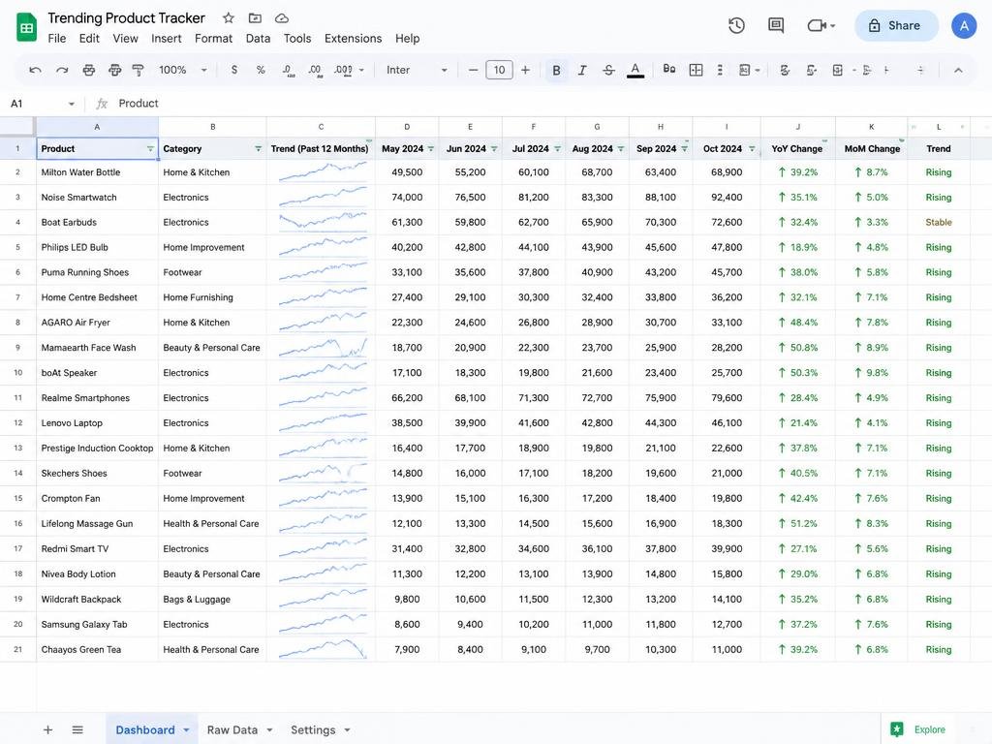Click the Explore button

click(918, 730)
